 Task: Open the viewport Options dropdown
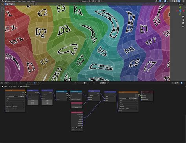(181, 4)
